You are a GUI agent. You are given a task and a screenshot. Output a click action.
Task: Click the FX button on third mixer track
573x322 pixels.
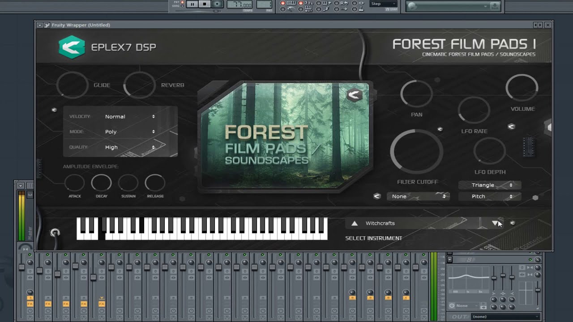click(x=66, y=304)
